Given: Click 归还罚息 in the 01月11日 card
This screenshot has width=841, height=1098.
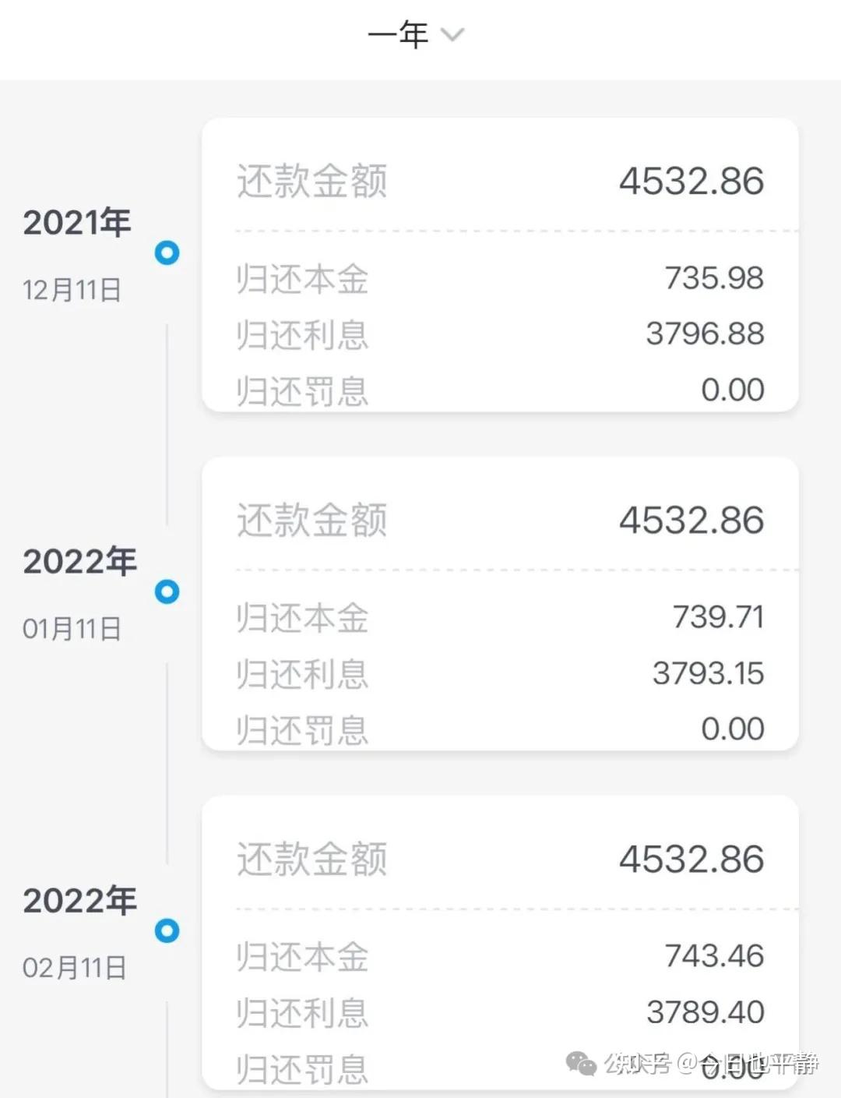Looking at the screenshot, I should [x=500, y=729].
